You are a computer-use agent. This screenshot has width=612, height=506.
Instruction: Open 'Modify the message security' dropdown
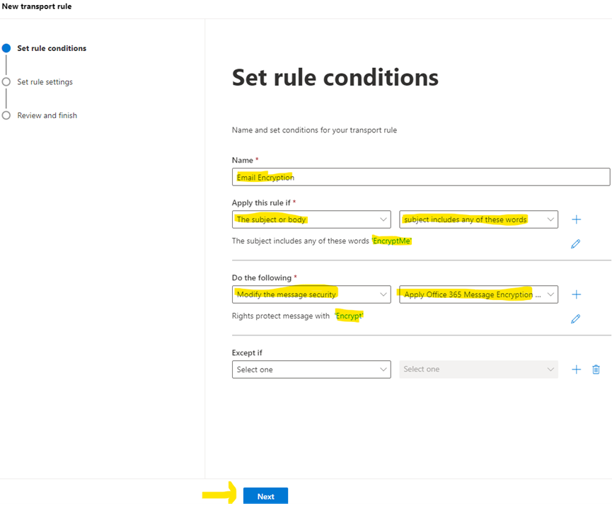tap(311, 294)
